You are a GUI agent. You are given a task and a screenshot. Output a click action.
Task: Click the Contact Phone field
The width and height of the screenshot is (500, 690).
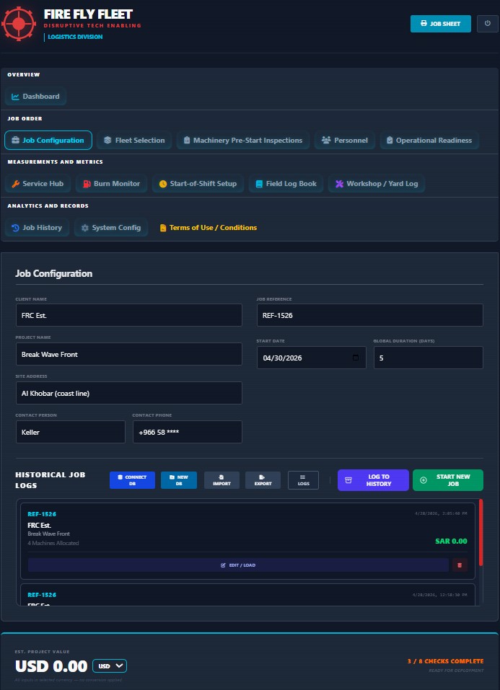[187, 432]
